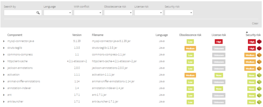Expand the annotation-indexer row

[x=4, y=88]
